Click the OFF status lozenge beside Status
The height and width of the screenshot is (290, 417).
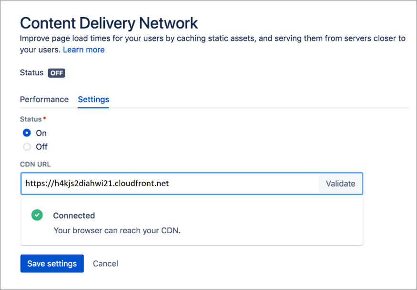(x=56, y=73)
